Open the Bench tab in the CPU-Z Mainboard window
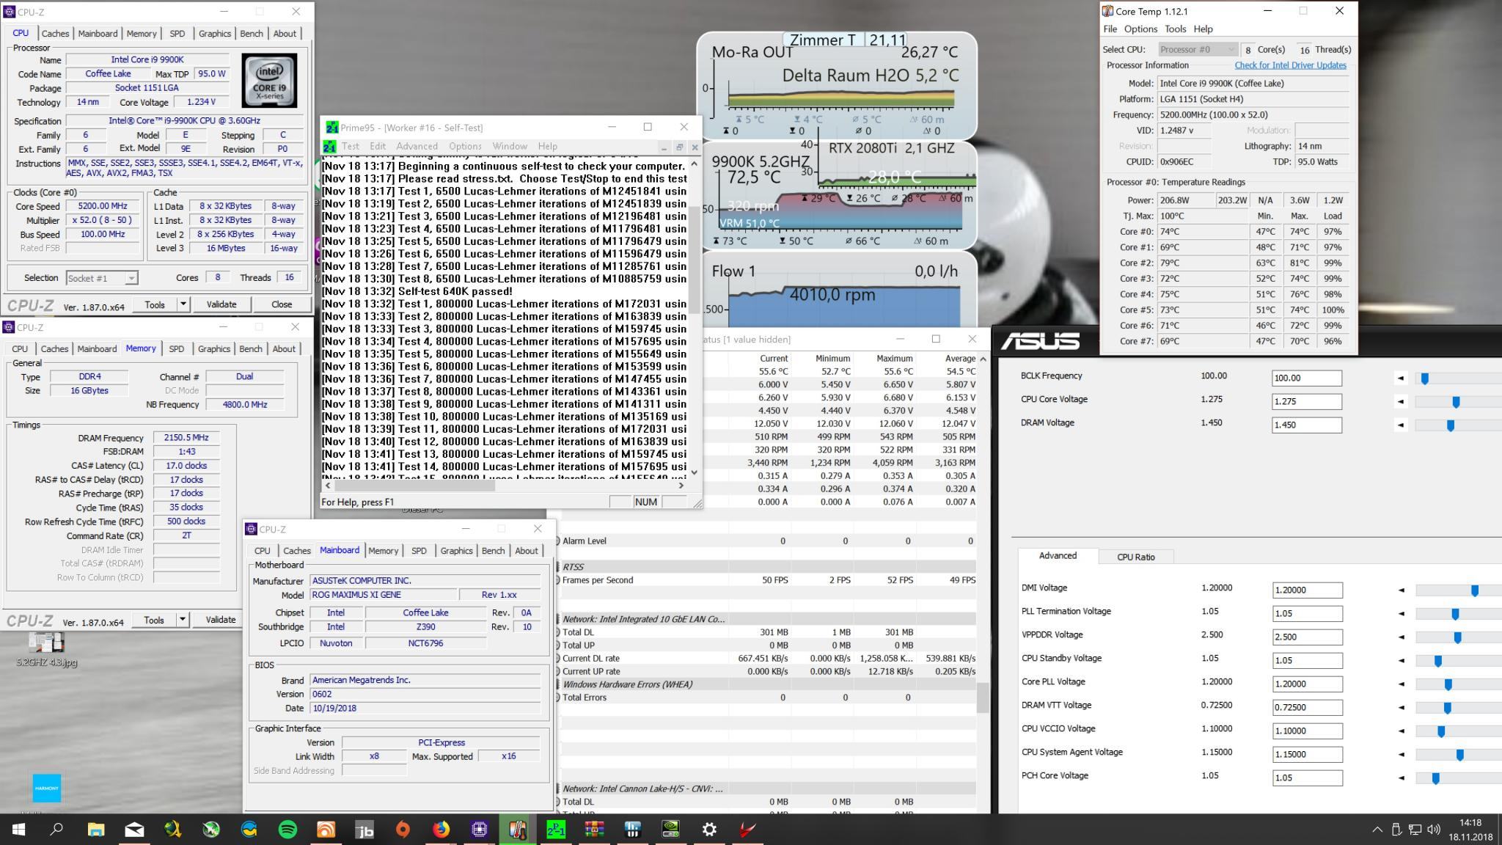 point(493,551)
